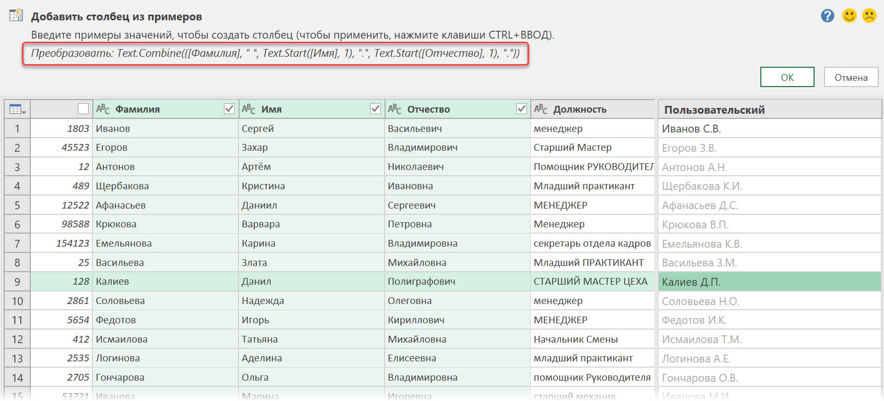
Task: Select row number 9 header
Action: pyautogui.click(x=17, y=282)
